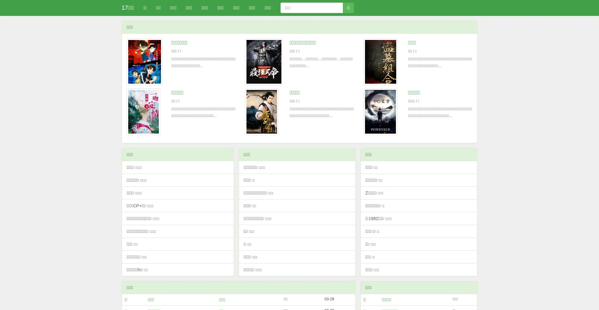Open the POWENXUE placeholder book cover
599x310 pixels.
[x=380, y=112]
